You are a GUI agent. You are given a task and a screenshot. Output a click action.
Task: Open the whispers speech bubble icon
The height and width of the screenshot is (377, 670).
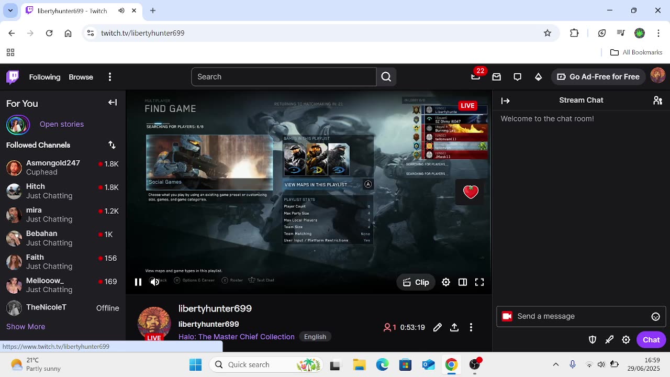point(518,77)
